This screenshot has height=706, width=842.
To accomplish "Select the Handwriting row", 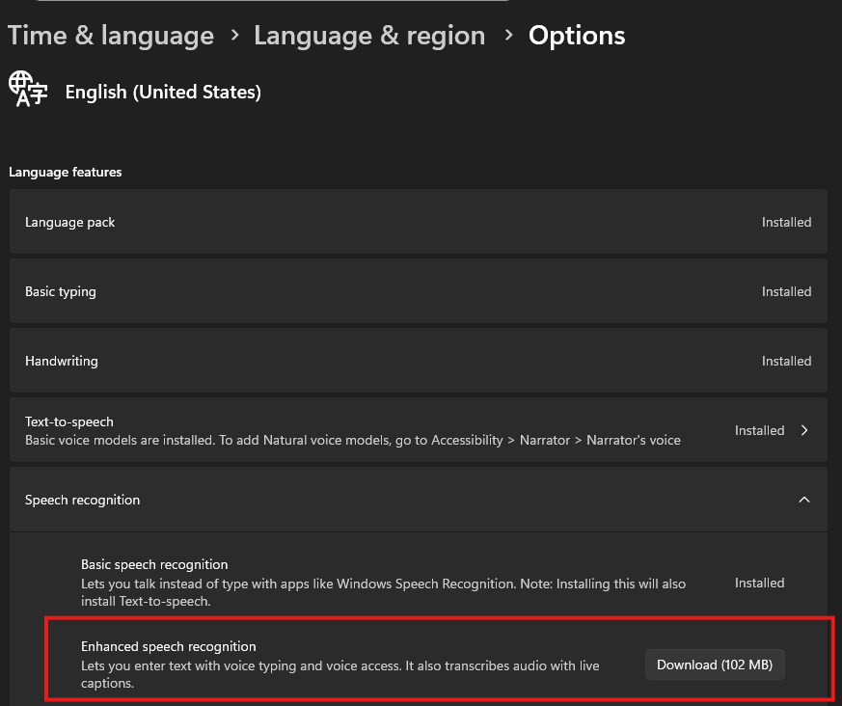I will [x=419, y=361].
